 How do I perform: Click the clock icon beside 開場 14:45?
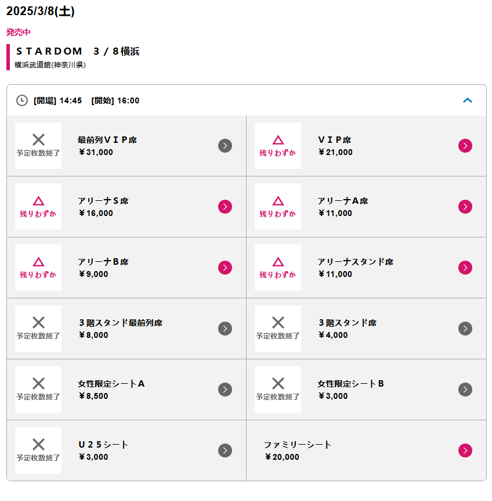point(21,100)
